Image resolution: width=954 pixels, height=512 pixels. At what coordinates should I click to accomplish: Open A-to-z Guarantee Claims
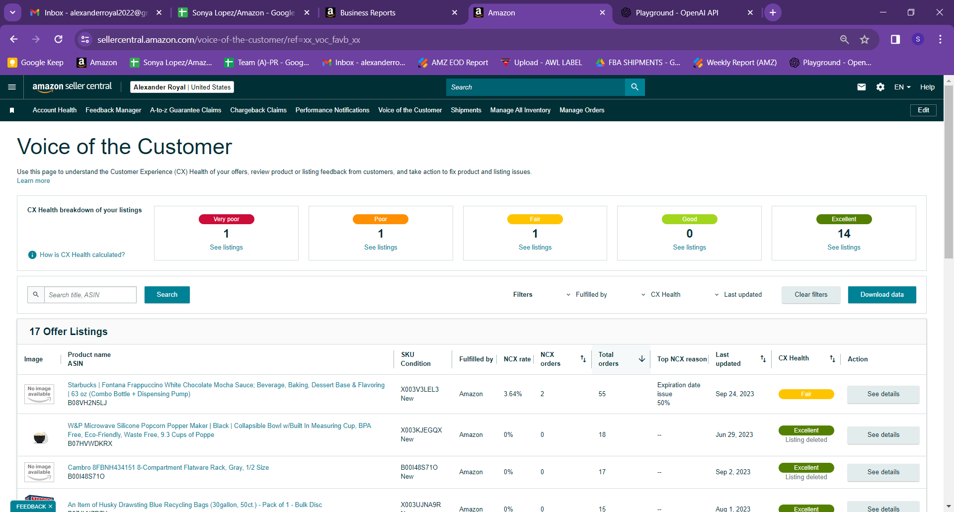pyautogui.click(x=186, y=110)
